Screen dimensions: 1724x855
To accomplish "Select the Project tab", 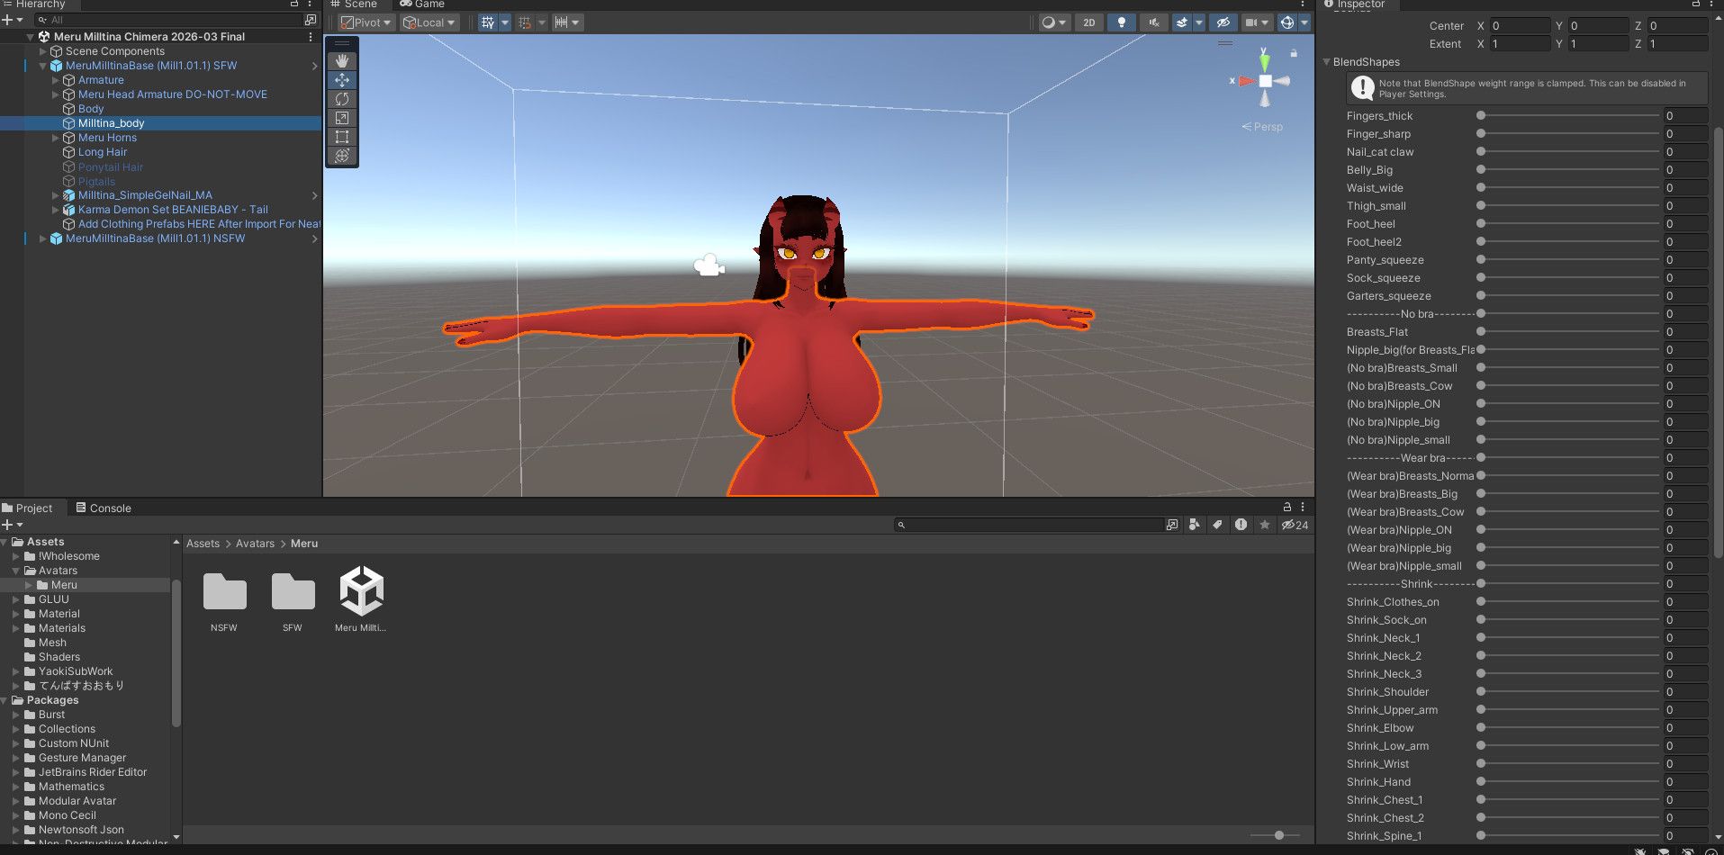I will pos(27,508).
